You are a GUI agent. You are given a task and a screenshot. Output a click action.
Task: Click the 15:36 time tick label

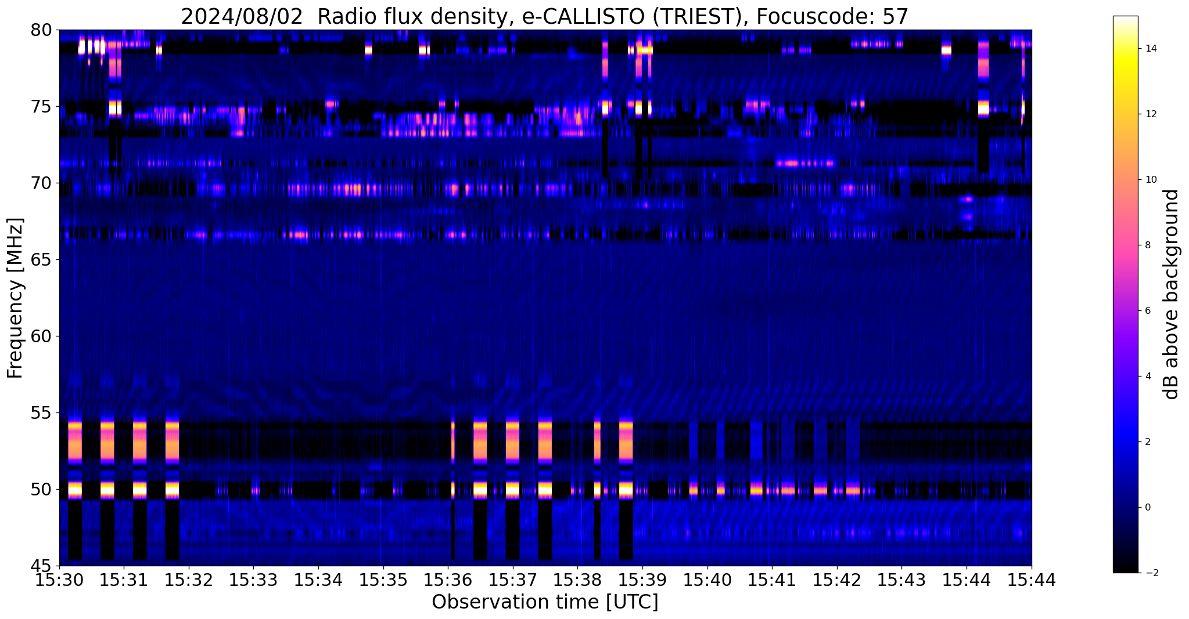(448, 580)
